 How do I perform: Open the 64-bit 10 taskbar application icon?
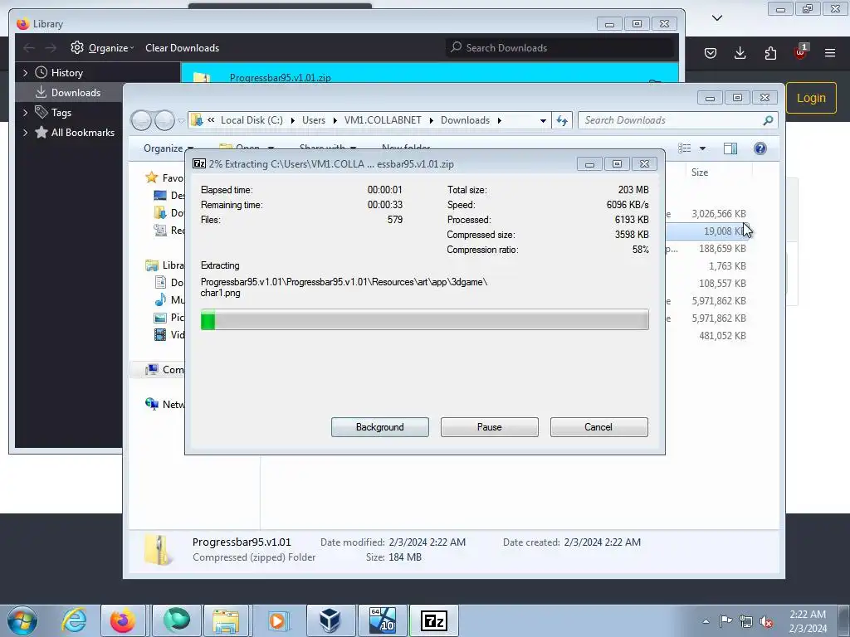(x=382, y=620)
